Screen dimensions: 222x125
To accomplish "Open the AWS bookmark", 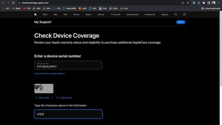I will (x=83, y=8).
